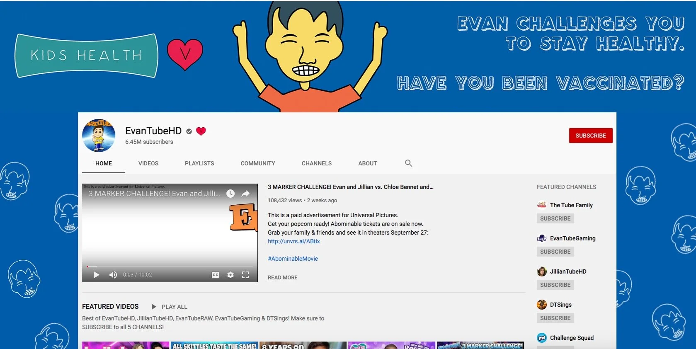Open the 8 Years On video thumbnail
The width and height of the screenshot is (696, 349).
(303, 345)
